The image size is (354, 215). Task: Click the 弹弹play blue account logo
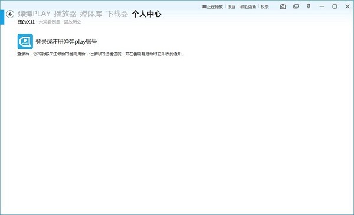coord(25,41)
